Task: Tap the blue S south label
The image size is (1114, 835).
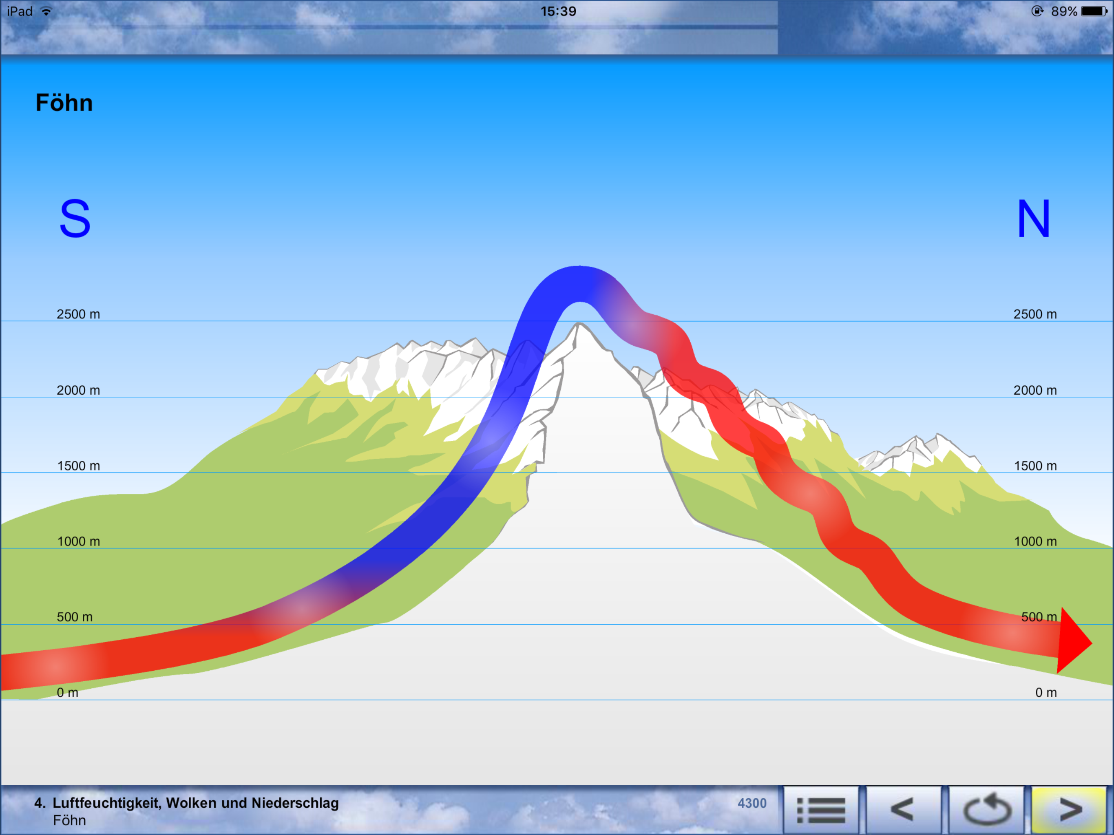Action: point(75,218)
